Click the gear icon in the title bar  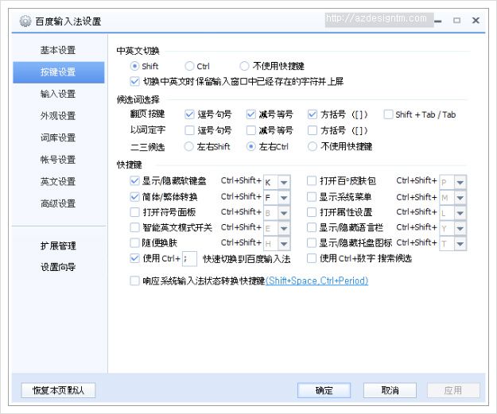point(25,21)
